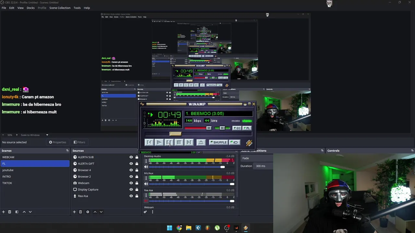Screen dimensions: 415x233
Task: Click the Winamp time display 00:49
Action: click(x=170, y=115)
